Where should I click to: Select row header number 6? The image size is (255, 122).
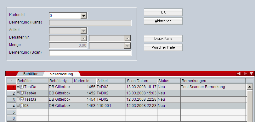click(x=12, y=119)
